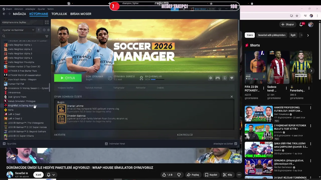Open the Arkadaşlar menu
Screen dimensions: 321x180
coord(30,9)
